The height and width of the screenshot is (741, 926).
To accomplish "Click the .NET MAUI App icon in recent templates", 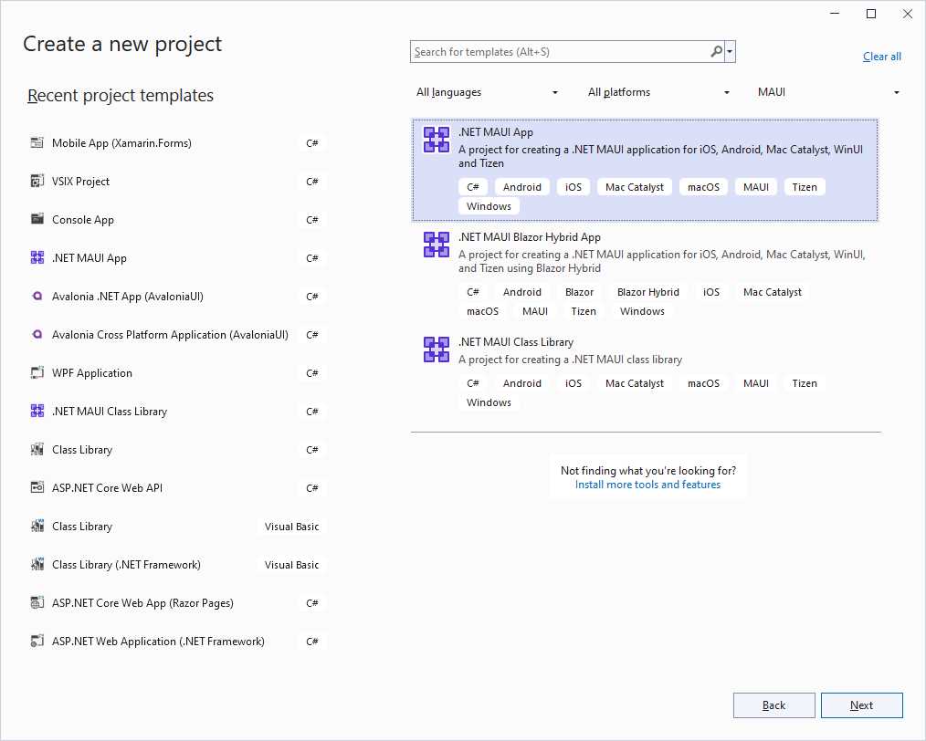I will (x=37, y=258).
